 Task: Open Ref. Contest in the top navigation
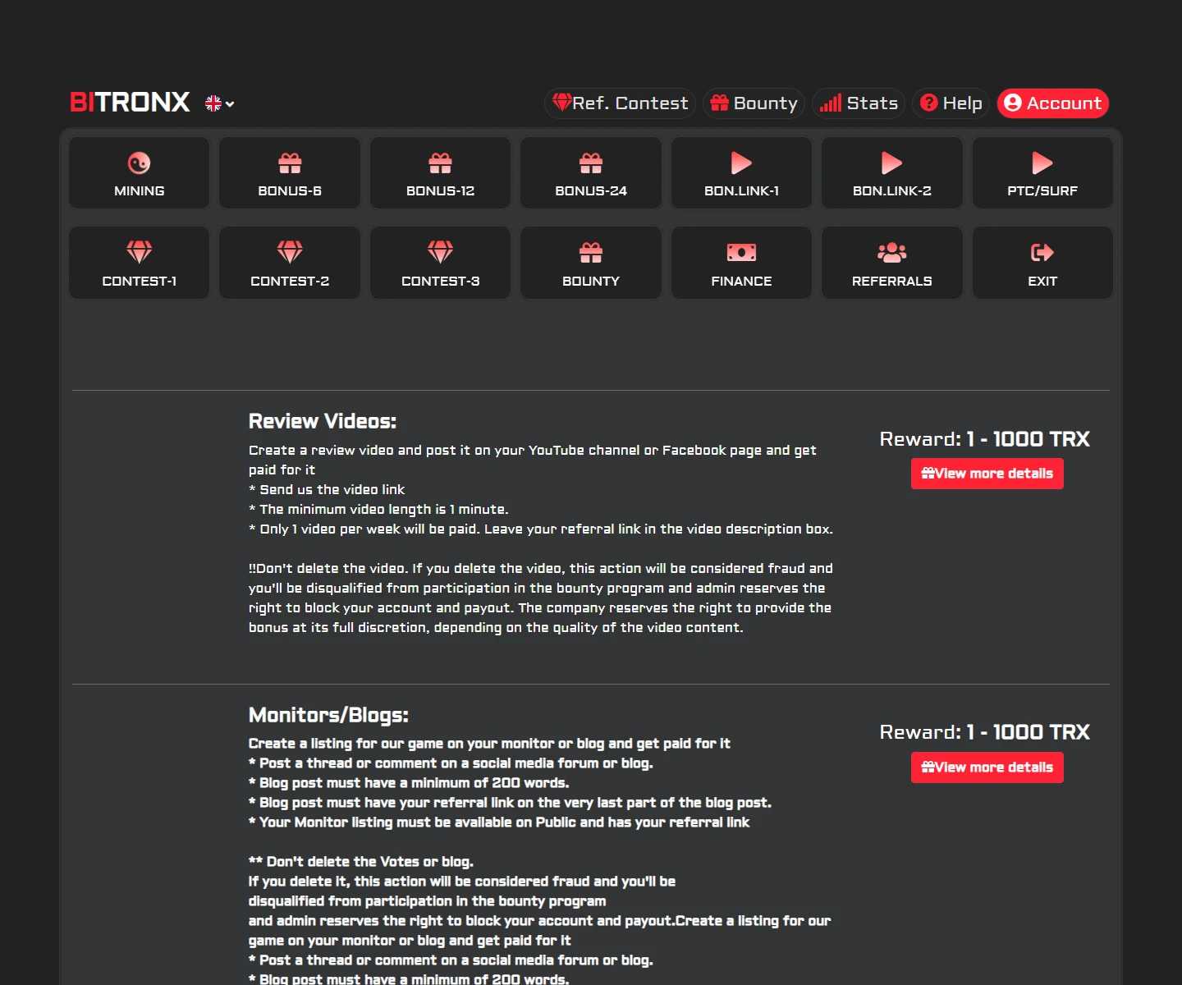pos(620,103)
